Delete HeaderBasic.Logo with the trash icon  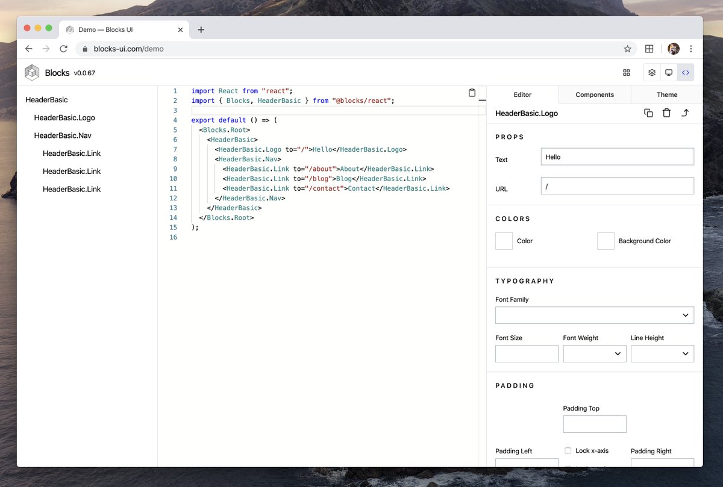(x=666, y=113)
